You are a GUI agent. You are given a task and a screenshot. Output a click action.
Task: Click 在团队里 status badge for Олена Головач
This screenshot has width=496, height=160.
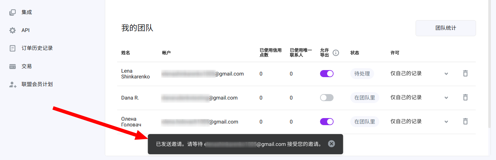365,122
